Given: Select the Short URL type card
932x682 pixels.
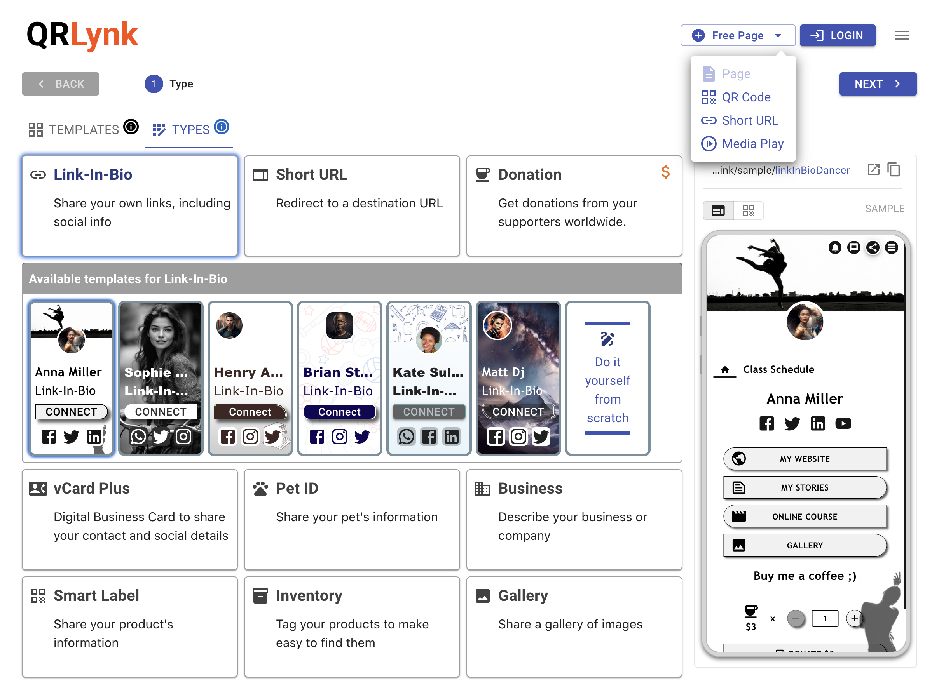Looking at the screenshot, I should [x=352, y=205].
